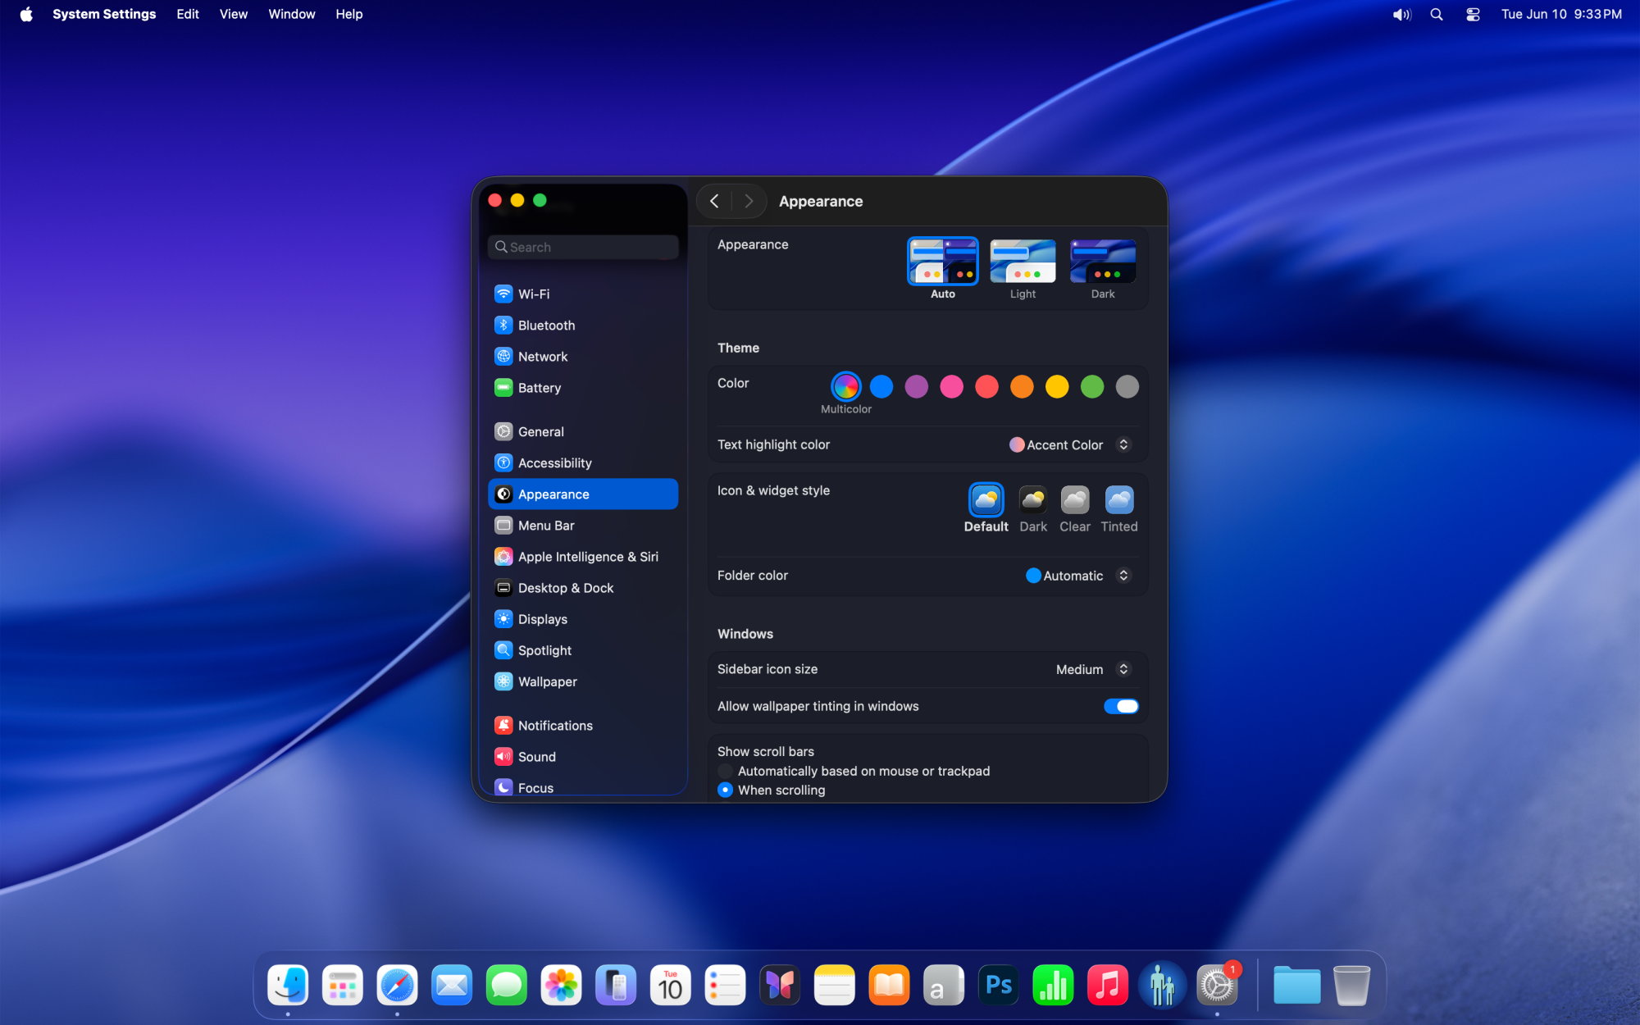
Task: Open the Trash in the Dock
Action: point(1351,985)
